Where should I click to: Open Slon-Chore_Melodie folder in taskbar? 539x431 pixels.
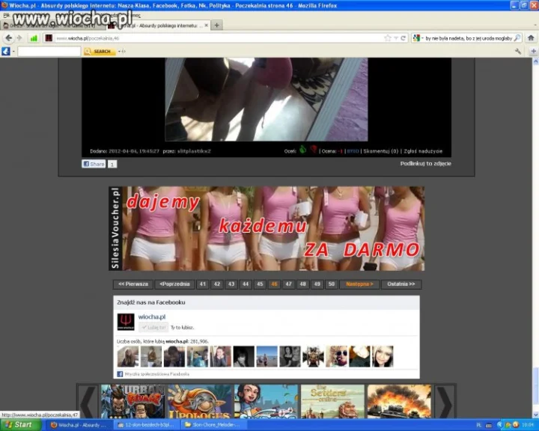point(213,425)
